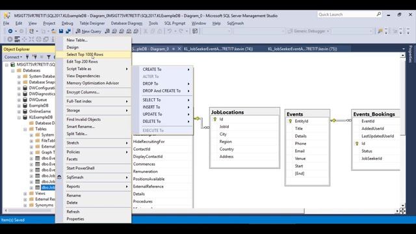
Task: Expand the ExampleDB tree node
Action: point(19,105)
